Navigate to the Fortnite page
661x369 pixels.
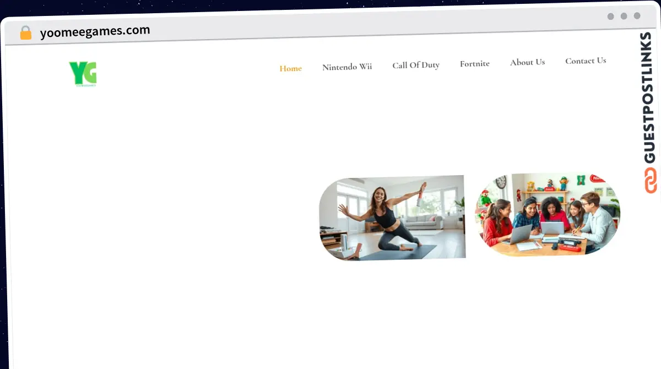click(475, 64)
